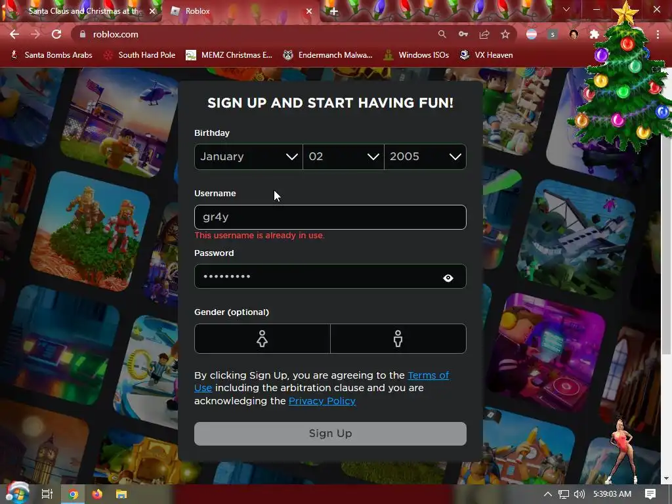The height and width of the screenshot is (504, 672).
Task: Open the volume speaker icon in tray
Action: (579, 494)
